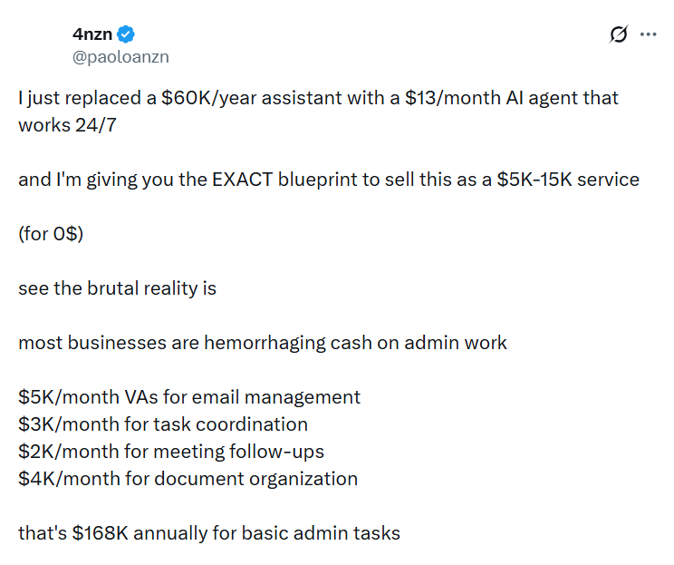Viewport: 674px width, 565px height.
Task: Click the "works 24/7" text line
Action: (68, 125)
